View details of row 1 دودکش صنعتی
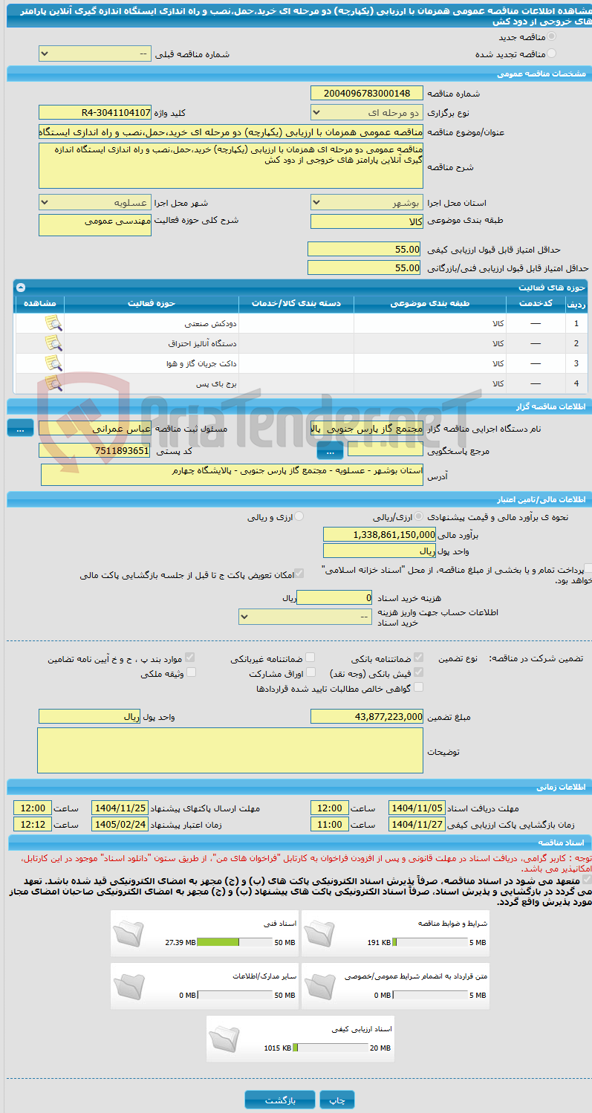The height and width of the screenshot is (1113, 592). [x=53, y=323]
